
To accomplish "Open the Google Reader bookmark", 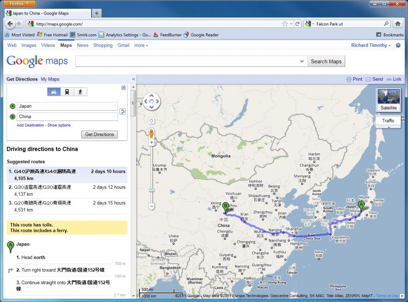I will [201, 35].
